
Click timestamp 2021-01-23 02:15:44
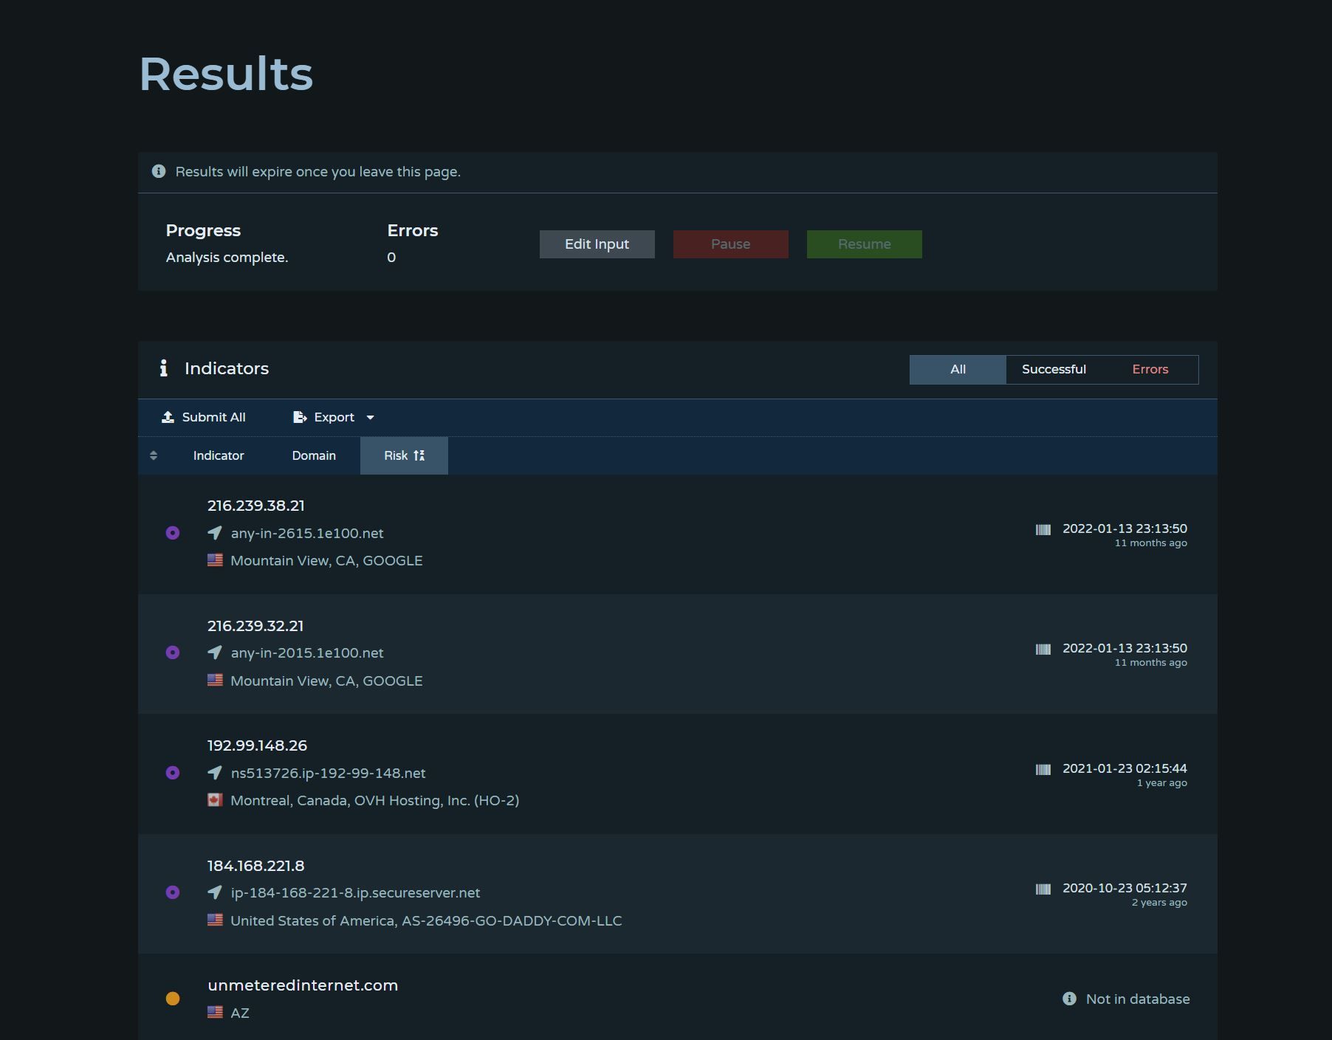1125,768
